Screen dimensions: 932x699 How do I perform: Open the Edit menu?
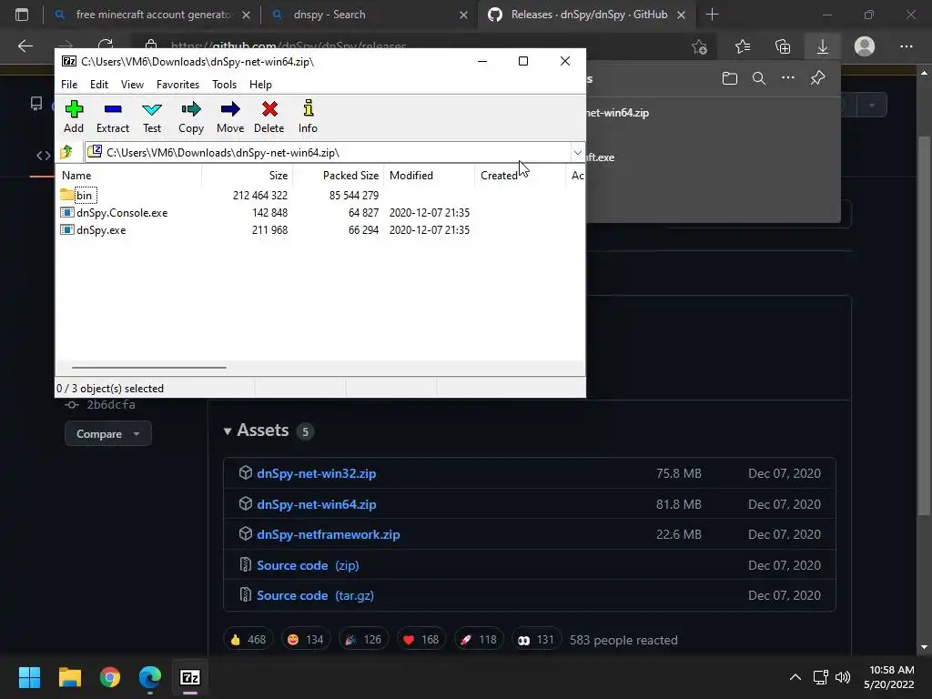coord(98,85)
